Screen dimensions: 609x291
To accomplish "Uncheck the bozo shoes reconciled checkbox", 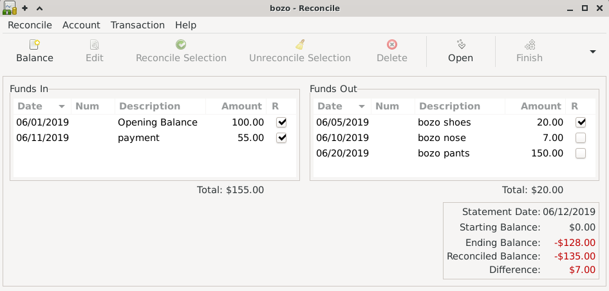I will point(581,122).
